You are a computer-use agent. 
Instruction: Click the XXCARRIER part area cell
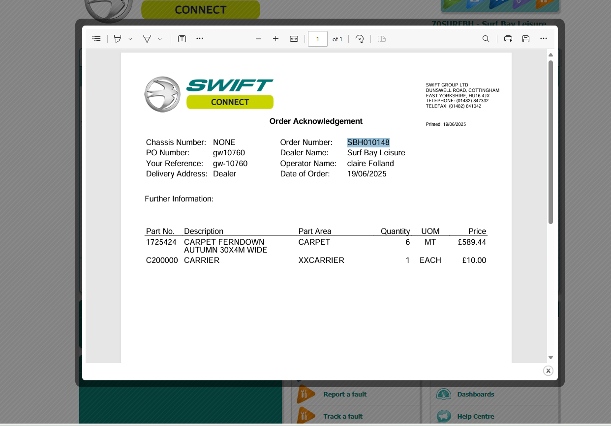321,260
